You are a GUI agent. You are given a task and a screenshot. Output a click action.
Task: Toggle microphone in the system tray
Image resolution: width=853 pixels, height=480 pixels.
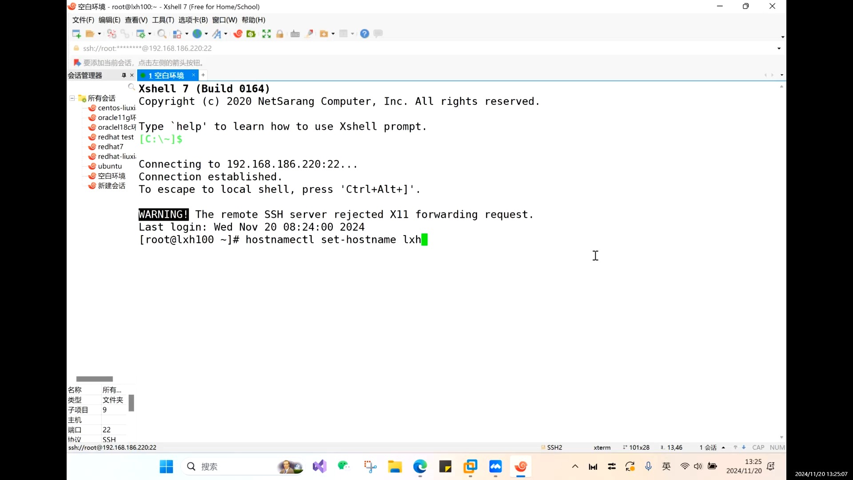648,466
